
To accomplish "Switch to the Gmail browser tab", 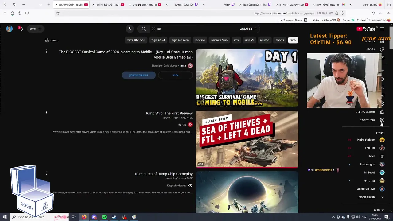I will point(330,5).
